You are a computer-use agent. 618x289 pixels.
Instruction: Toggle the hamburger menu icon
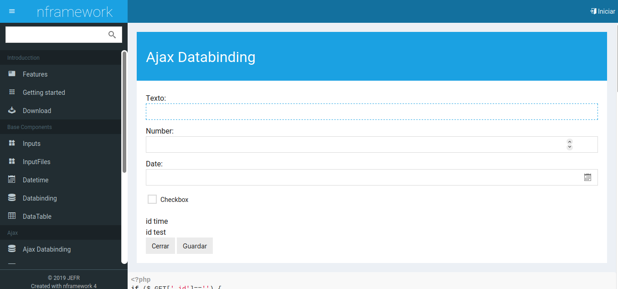point(12,11)
